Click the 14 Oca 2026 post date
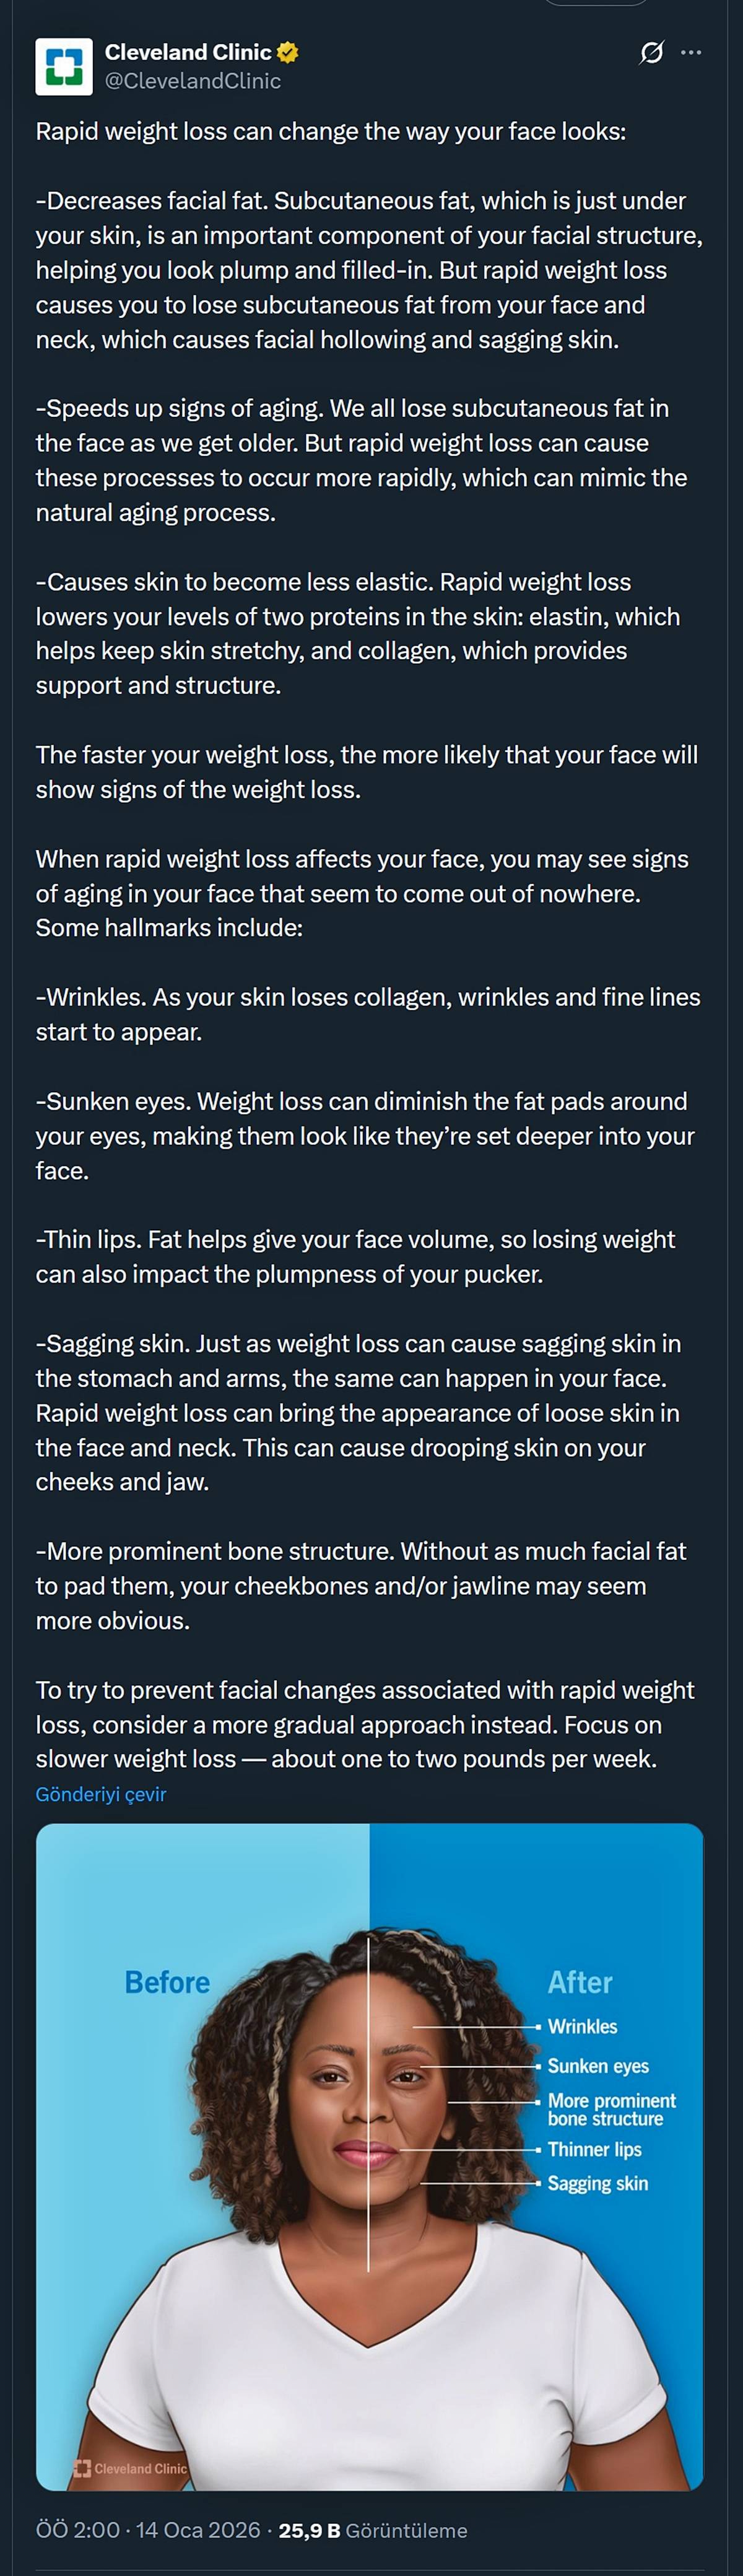The image size is (743, 2576). click(x=198, y=2530)
